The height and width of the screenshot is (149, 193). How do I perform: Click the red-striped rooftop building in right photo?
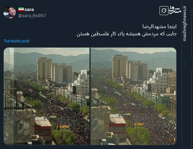click(118, 125)
